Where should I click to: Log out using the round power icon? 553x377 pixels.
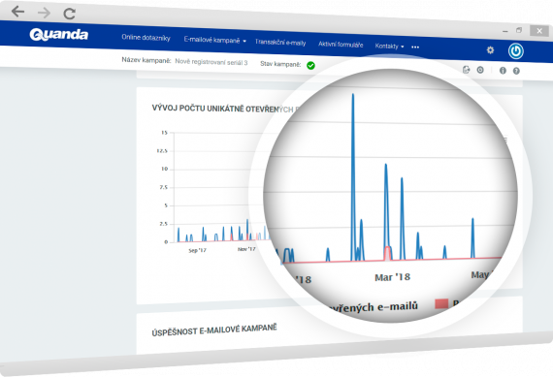click(515, 51)
